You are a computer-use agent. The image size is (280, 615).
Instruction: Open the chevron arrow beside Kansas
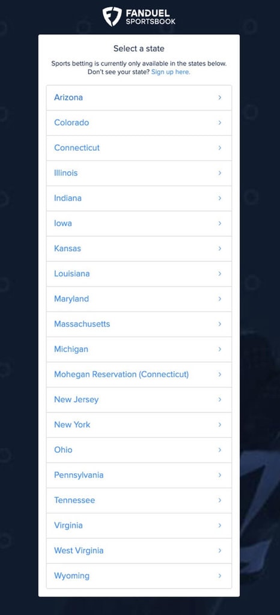[220, 248]
